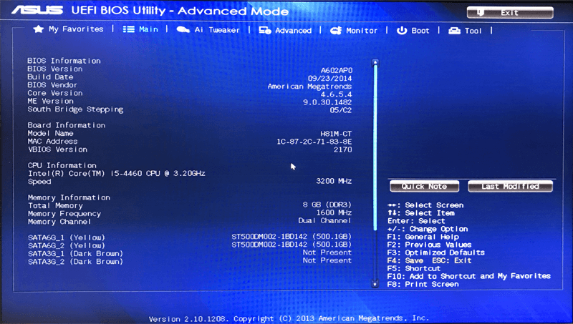Click the list icon beside Main
573x324 pixels.
pyautogui.click(x=129, y=29)
